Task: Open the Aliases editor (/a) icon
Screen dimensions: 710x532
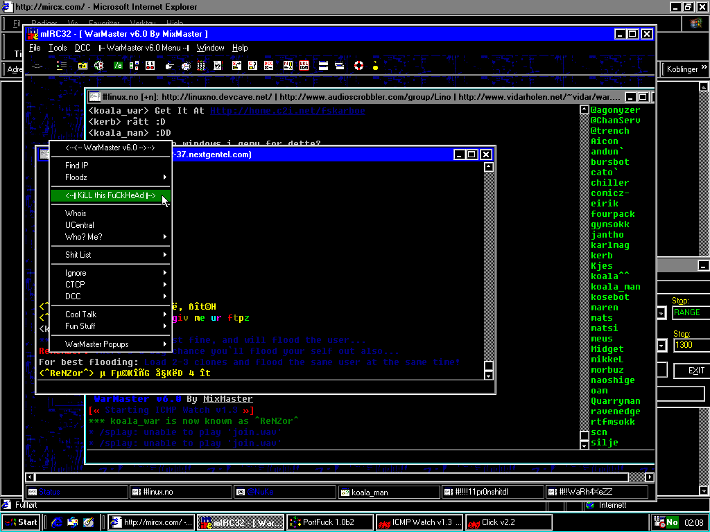Action: click(x=118, y=66)
